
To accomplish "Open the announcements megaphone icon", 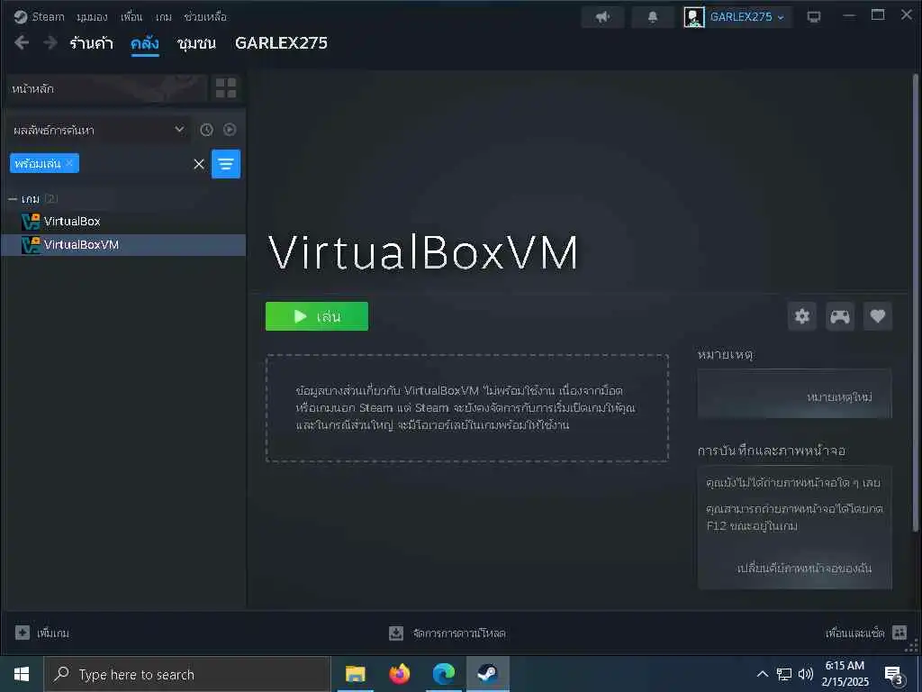I will click(x=602, y=17).
